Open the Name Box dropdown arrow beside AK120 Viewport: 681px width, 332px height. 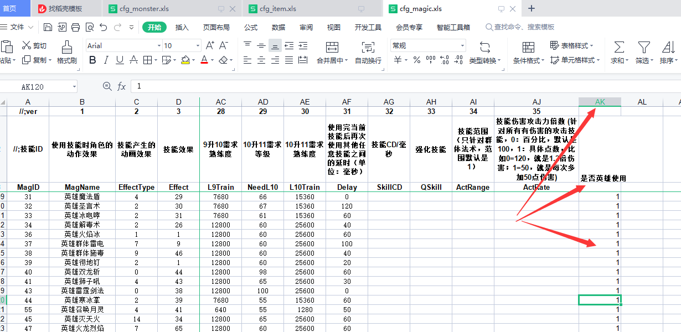(74, 87)
